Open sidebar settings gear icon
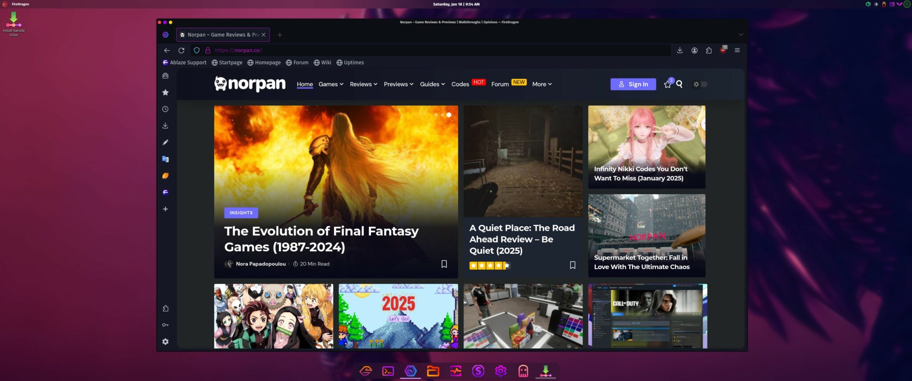Image resolution: width=912 pixels, height=381 pixels. [x=165, y=341]
